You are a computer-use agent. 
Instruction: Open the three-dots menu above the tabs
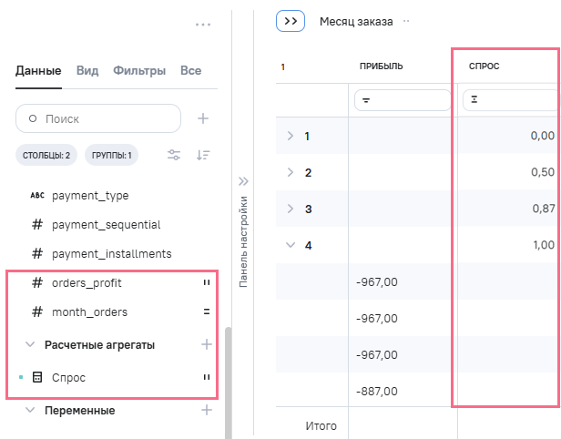click(x=203, y=25)
